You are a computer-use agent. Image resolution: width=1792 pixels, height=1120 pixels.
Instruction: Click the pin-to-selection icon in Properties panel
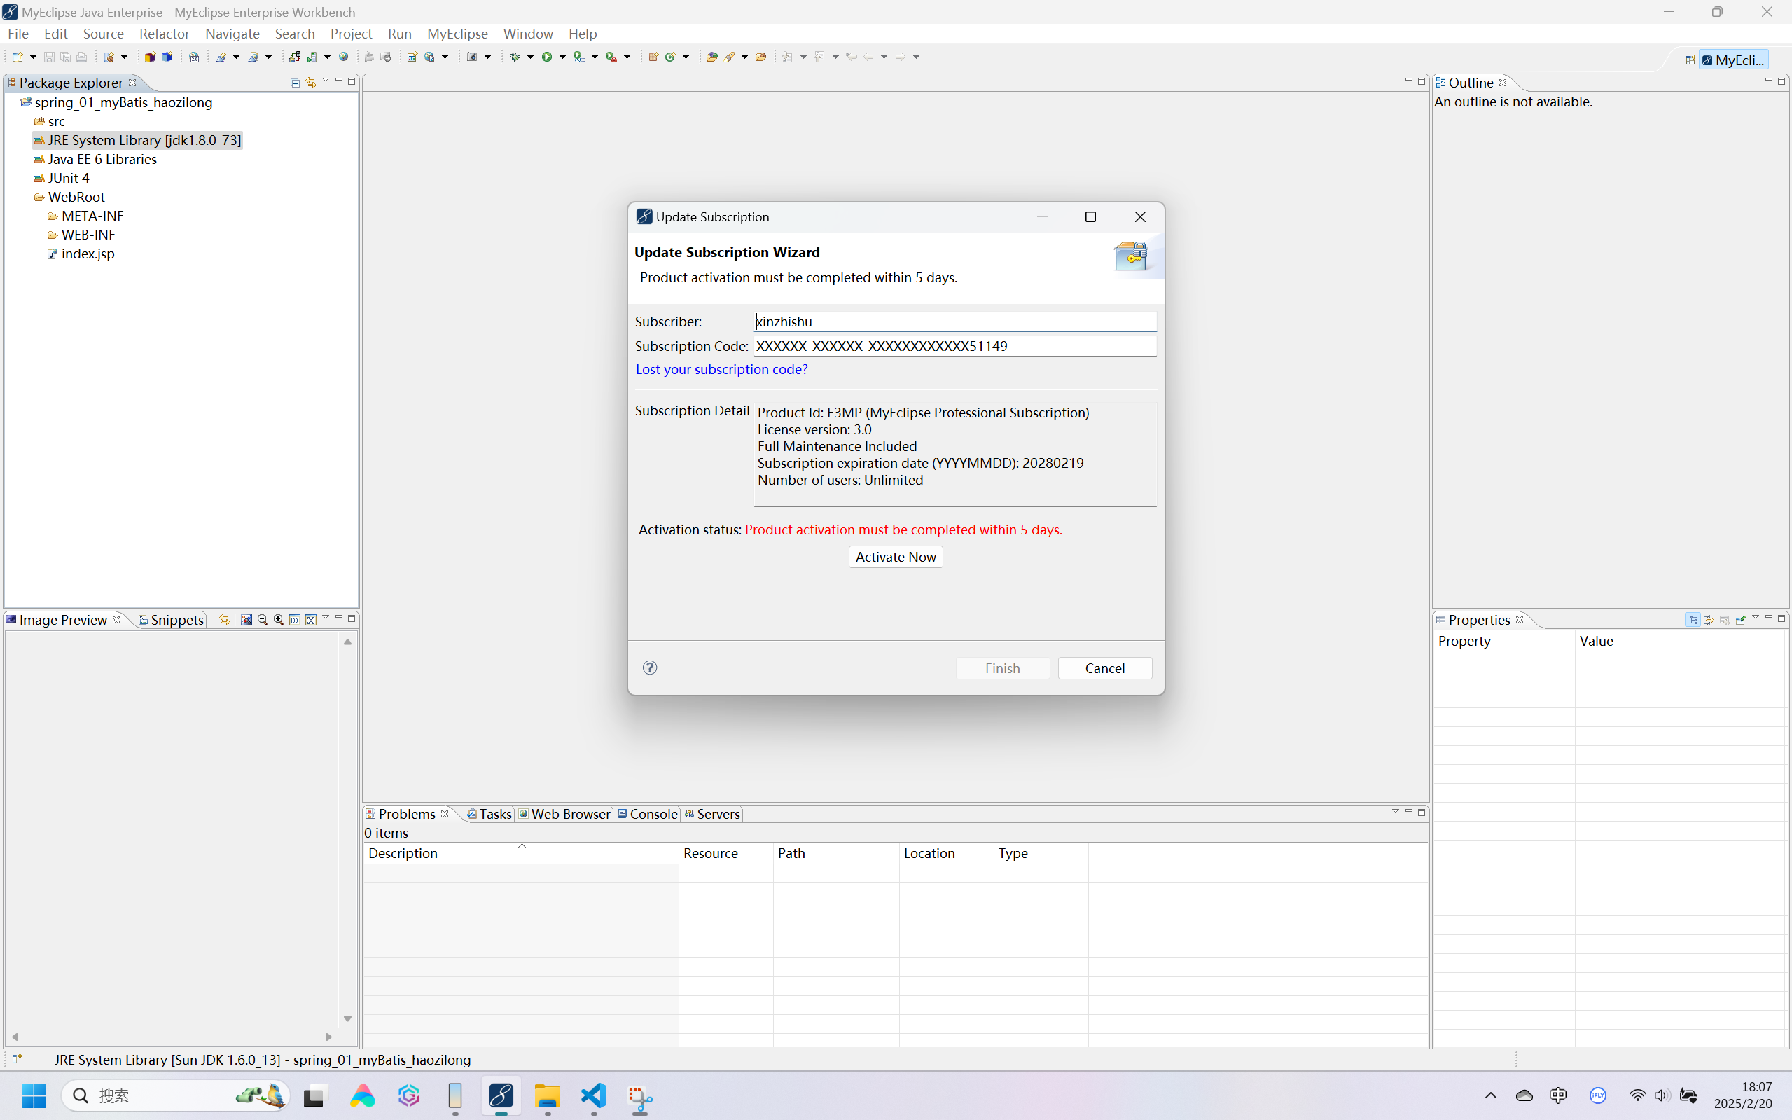tap(1740, 620)
